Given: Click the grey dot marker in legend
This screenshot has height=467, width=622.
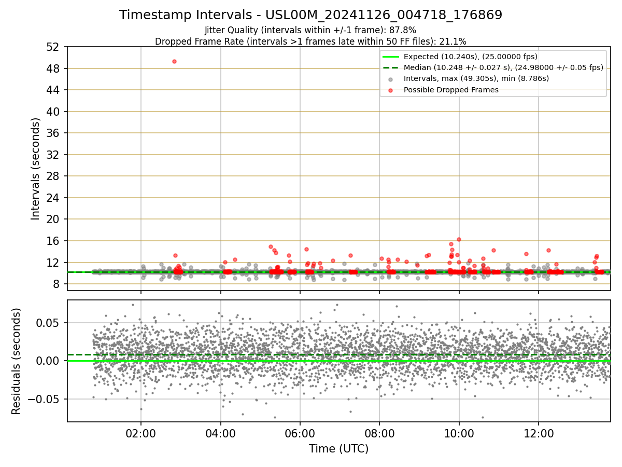Looking at the screenshot, I should [391, 79].
